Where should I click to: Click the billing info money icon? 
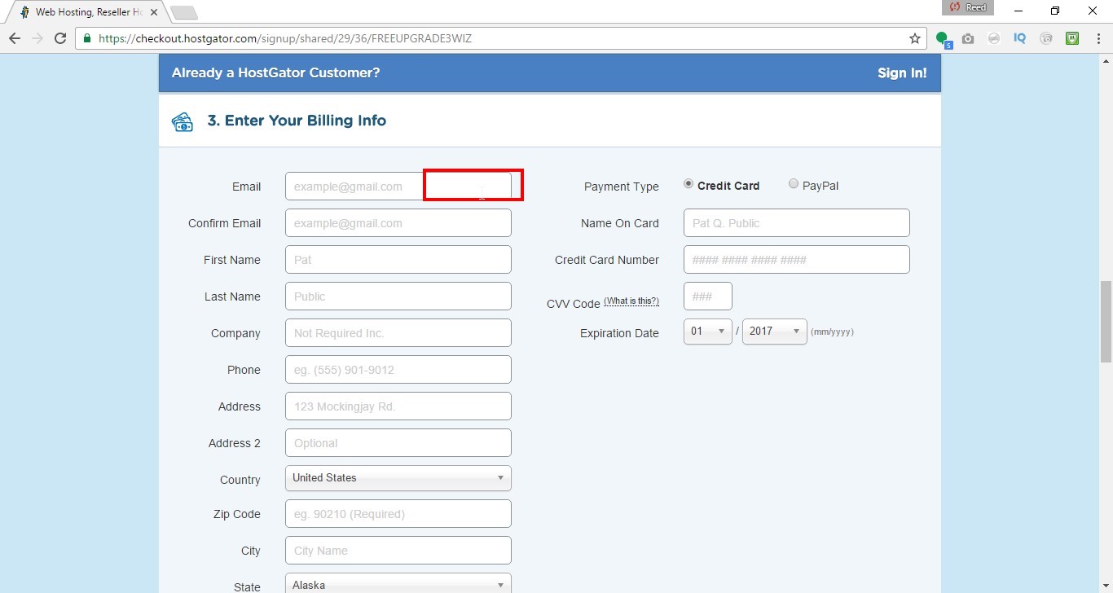183,121
